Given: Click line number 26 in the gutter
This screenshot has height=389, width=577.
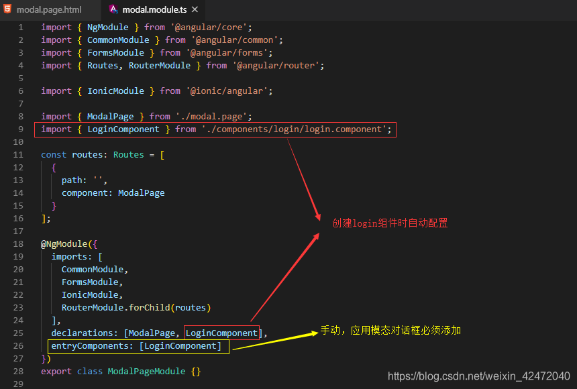Looking at the screenshot, I should [x=18, y=346].
